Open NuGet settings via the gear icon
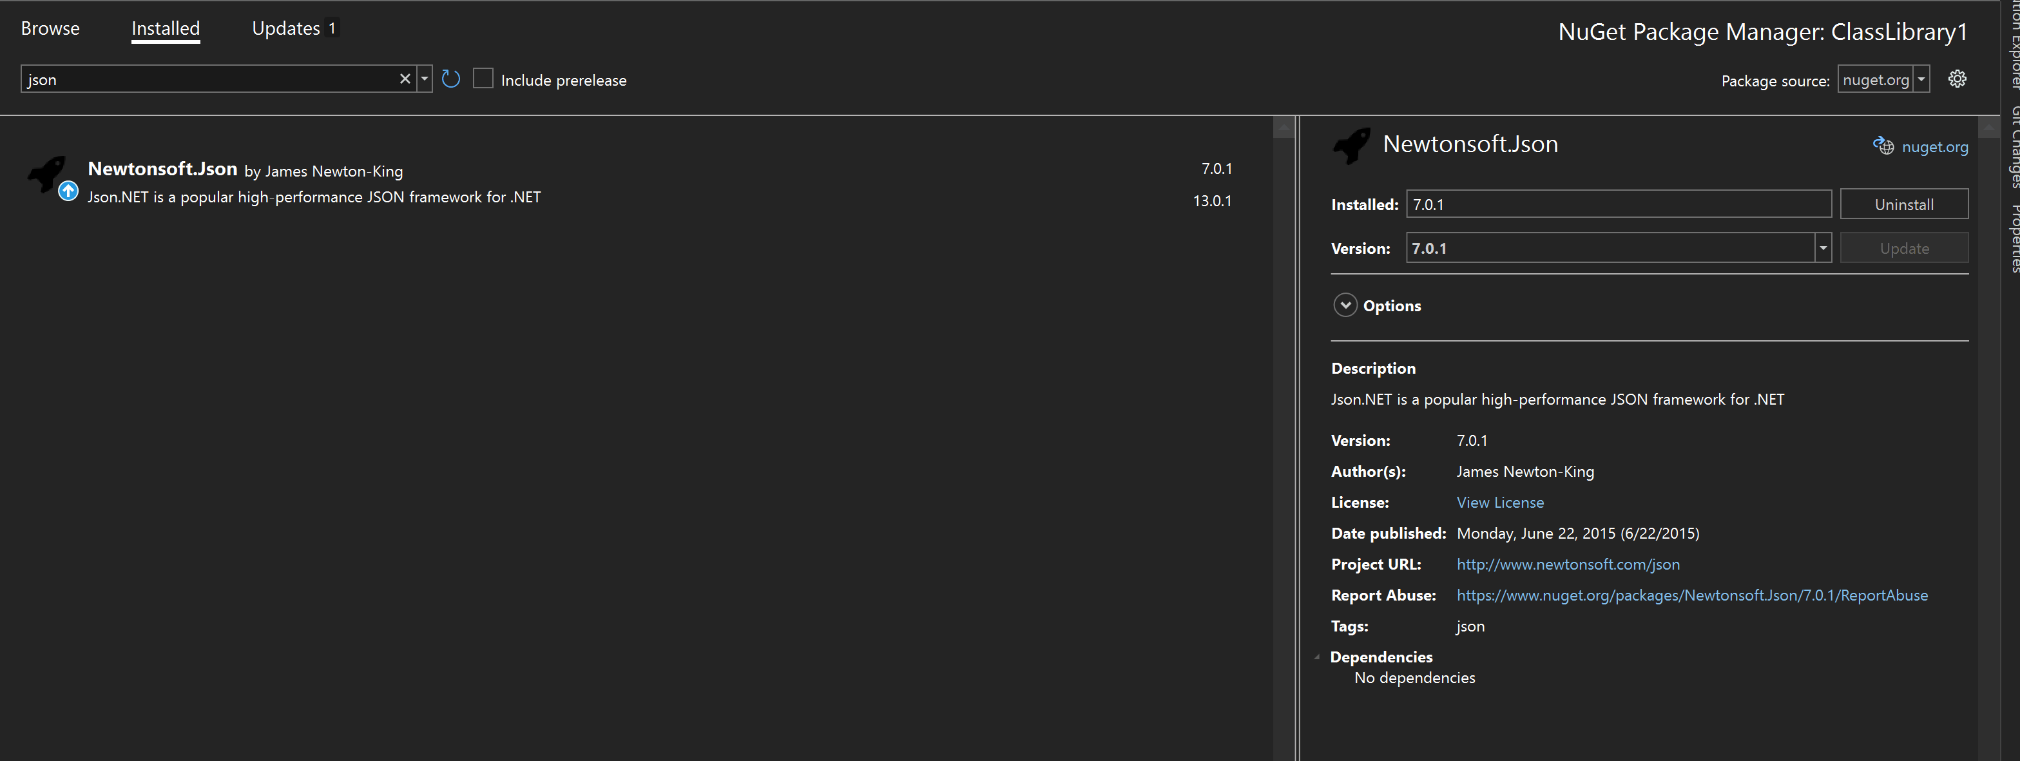Image resolution: width=2020 pixels, height=761 pixels. coord(1957,79)
